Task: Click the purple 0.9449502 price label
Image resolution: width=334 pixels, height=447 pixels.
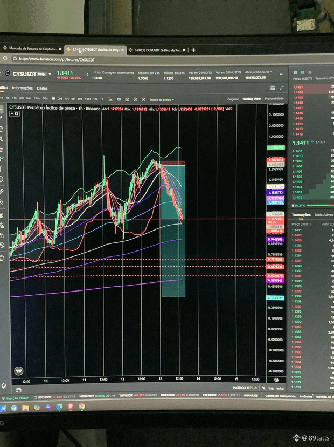Action: click(x=275, y=240)
